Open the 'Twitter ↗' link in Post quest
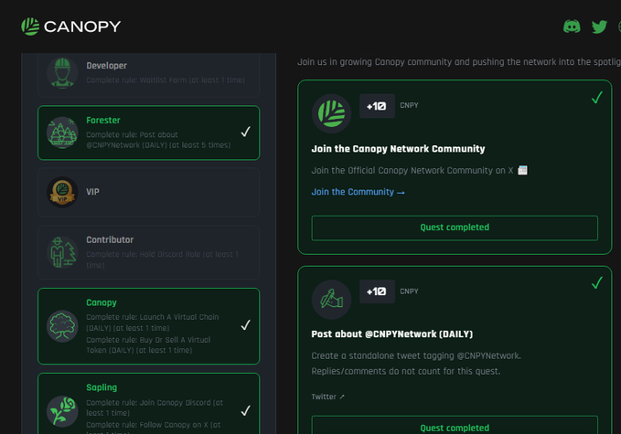 pyautogui.click(x=328, y=397)
